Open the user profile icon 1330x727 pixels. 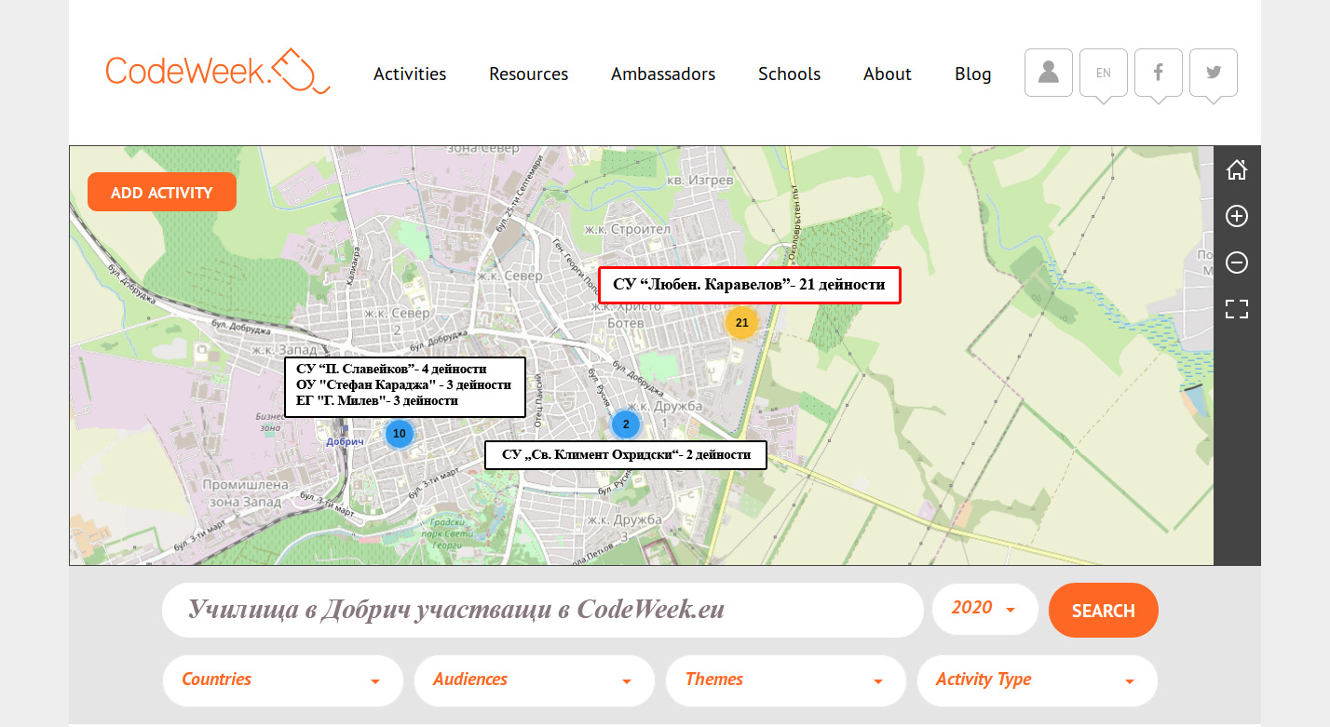click(x=1049, y=73)
